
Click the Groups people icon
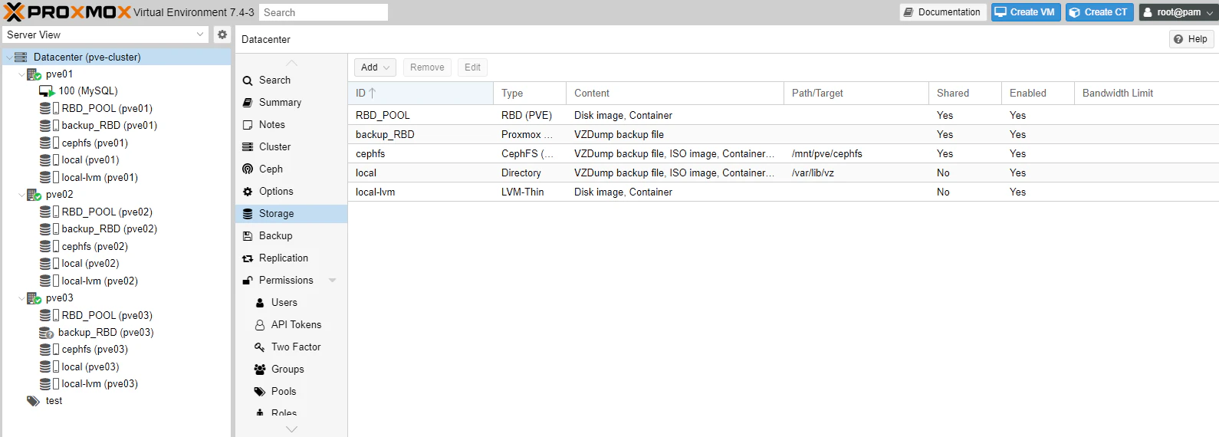click(x=260, y=370)
